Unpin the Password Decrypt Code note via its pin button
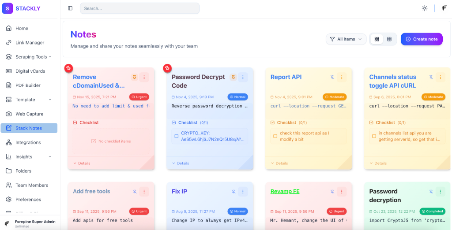This screenshot has height=230, width=452. [x=233, y=77]
